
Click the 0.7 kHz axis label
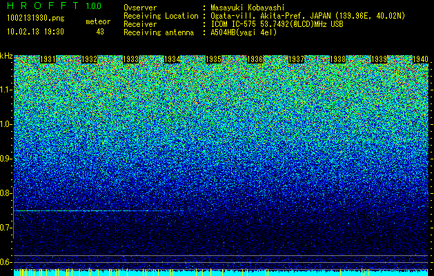pos(6,228)
